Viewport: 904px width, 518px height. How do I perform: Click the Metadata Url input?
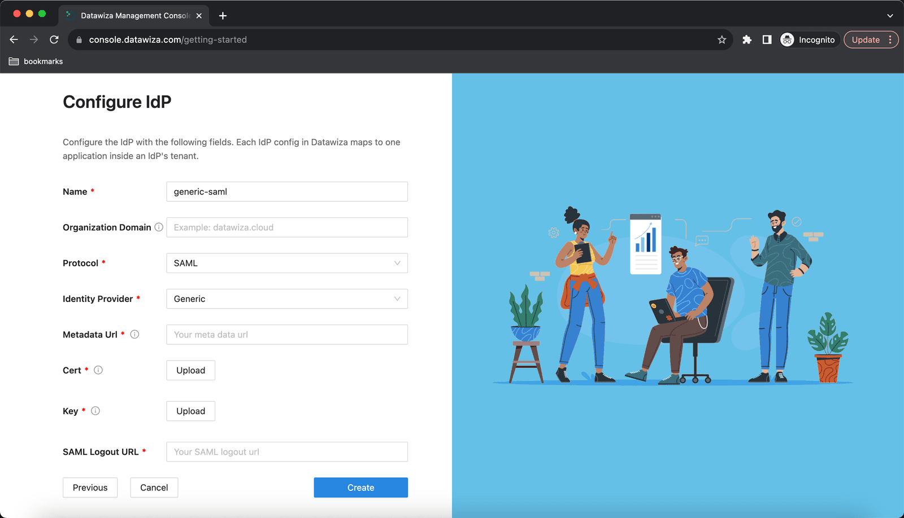click(287, 335)
